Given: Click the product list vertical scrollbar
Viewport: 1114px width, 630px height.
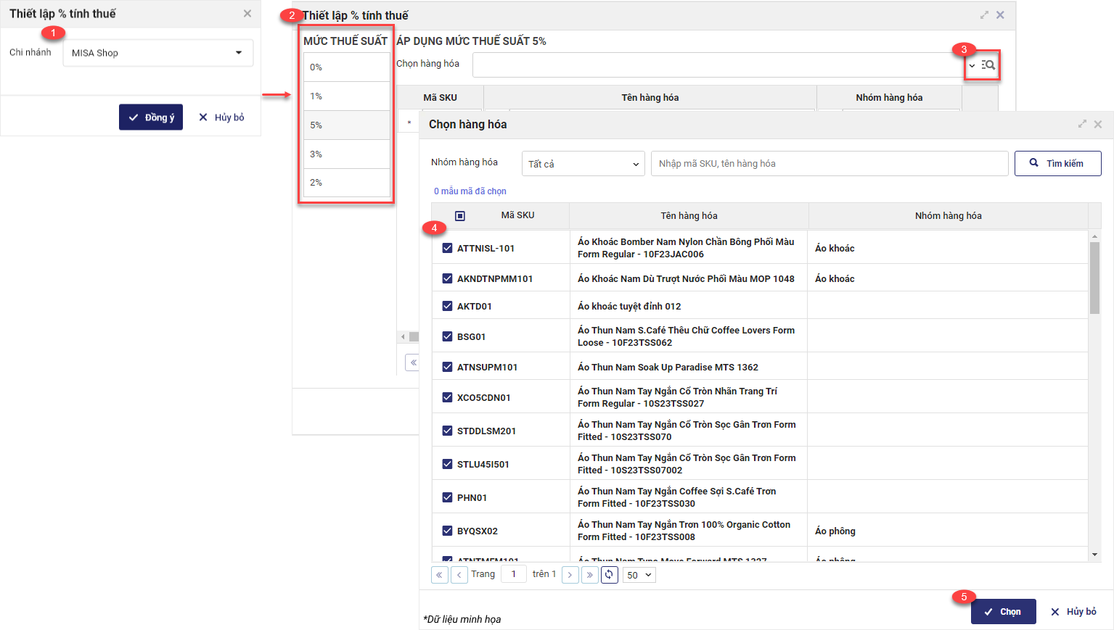Looking at the screenshot, I should pos(1094,278).
